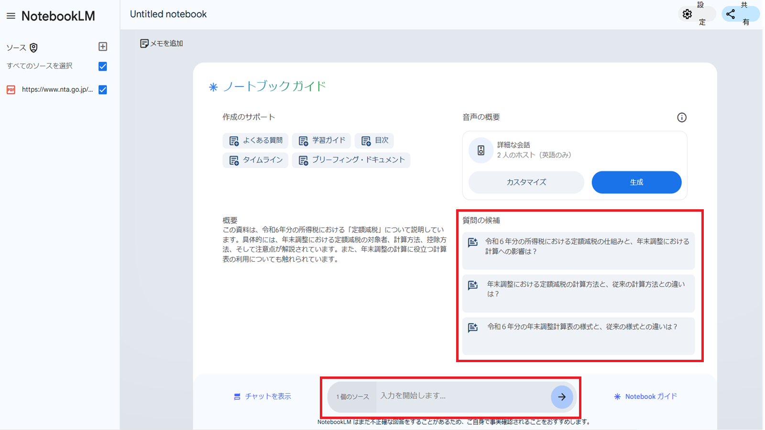This screenshot has height=430, width=765.
Task: Open the カスタマイズ audio options
Action: (x=525, y=182)
